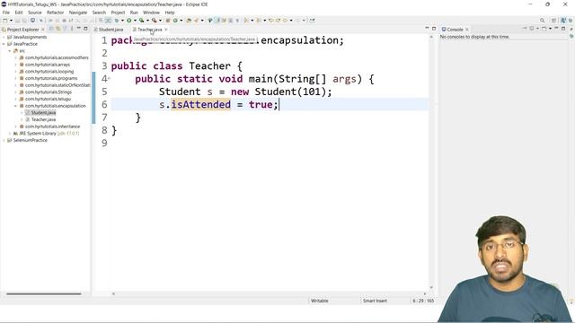Open the Window menu

click(151, 13)
